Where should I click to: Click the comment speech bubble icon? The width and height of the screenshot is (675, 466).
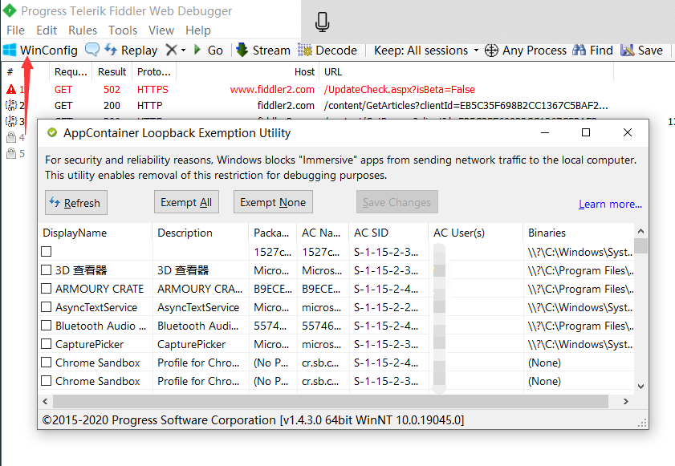tap(91, 50)
